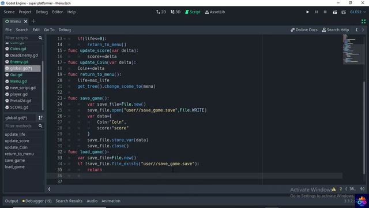
Task: Play the current scene clapper icon
Action: pyautogui.click(x=334, y=12)
